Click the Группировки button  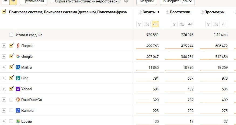(x=34, y=2)
